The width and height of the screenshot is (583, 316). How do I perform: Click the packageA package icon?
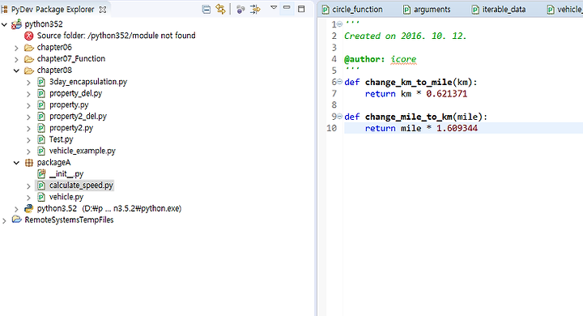[x=28, y=163]
